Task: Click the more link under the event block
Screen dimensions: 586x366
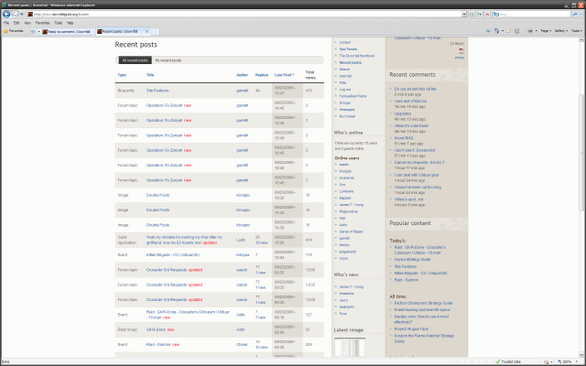Action: click(460, 58)
